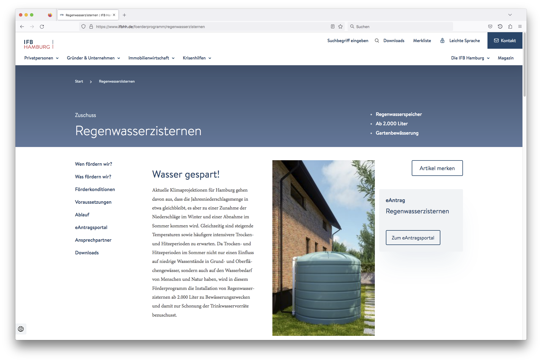
Task: Click the padlock site info icon
Action: coord(91,27)
